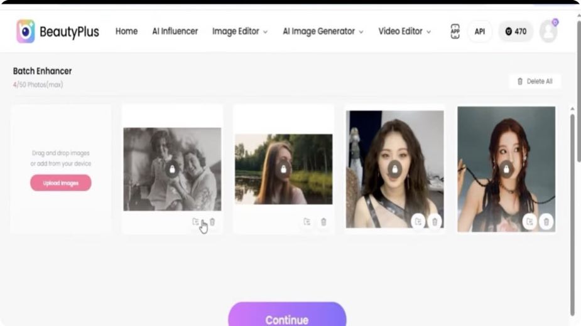Click the 'Drag and drop images' text
Viewport: 581px width, 326px height.
[61, 153]
